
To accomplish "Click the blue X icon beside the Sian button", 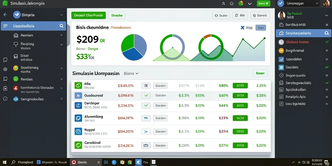I will 243,28.
